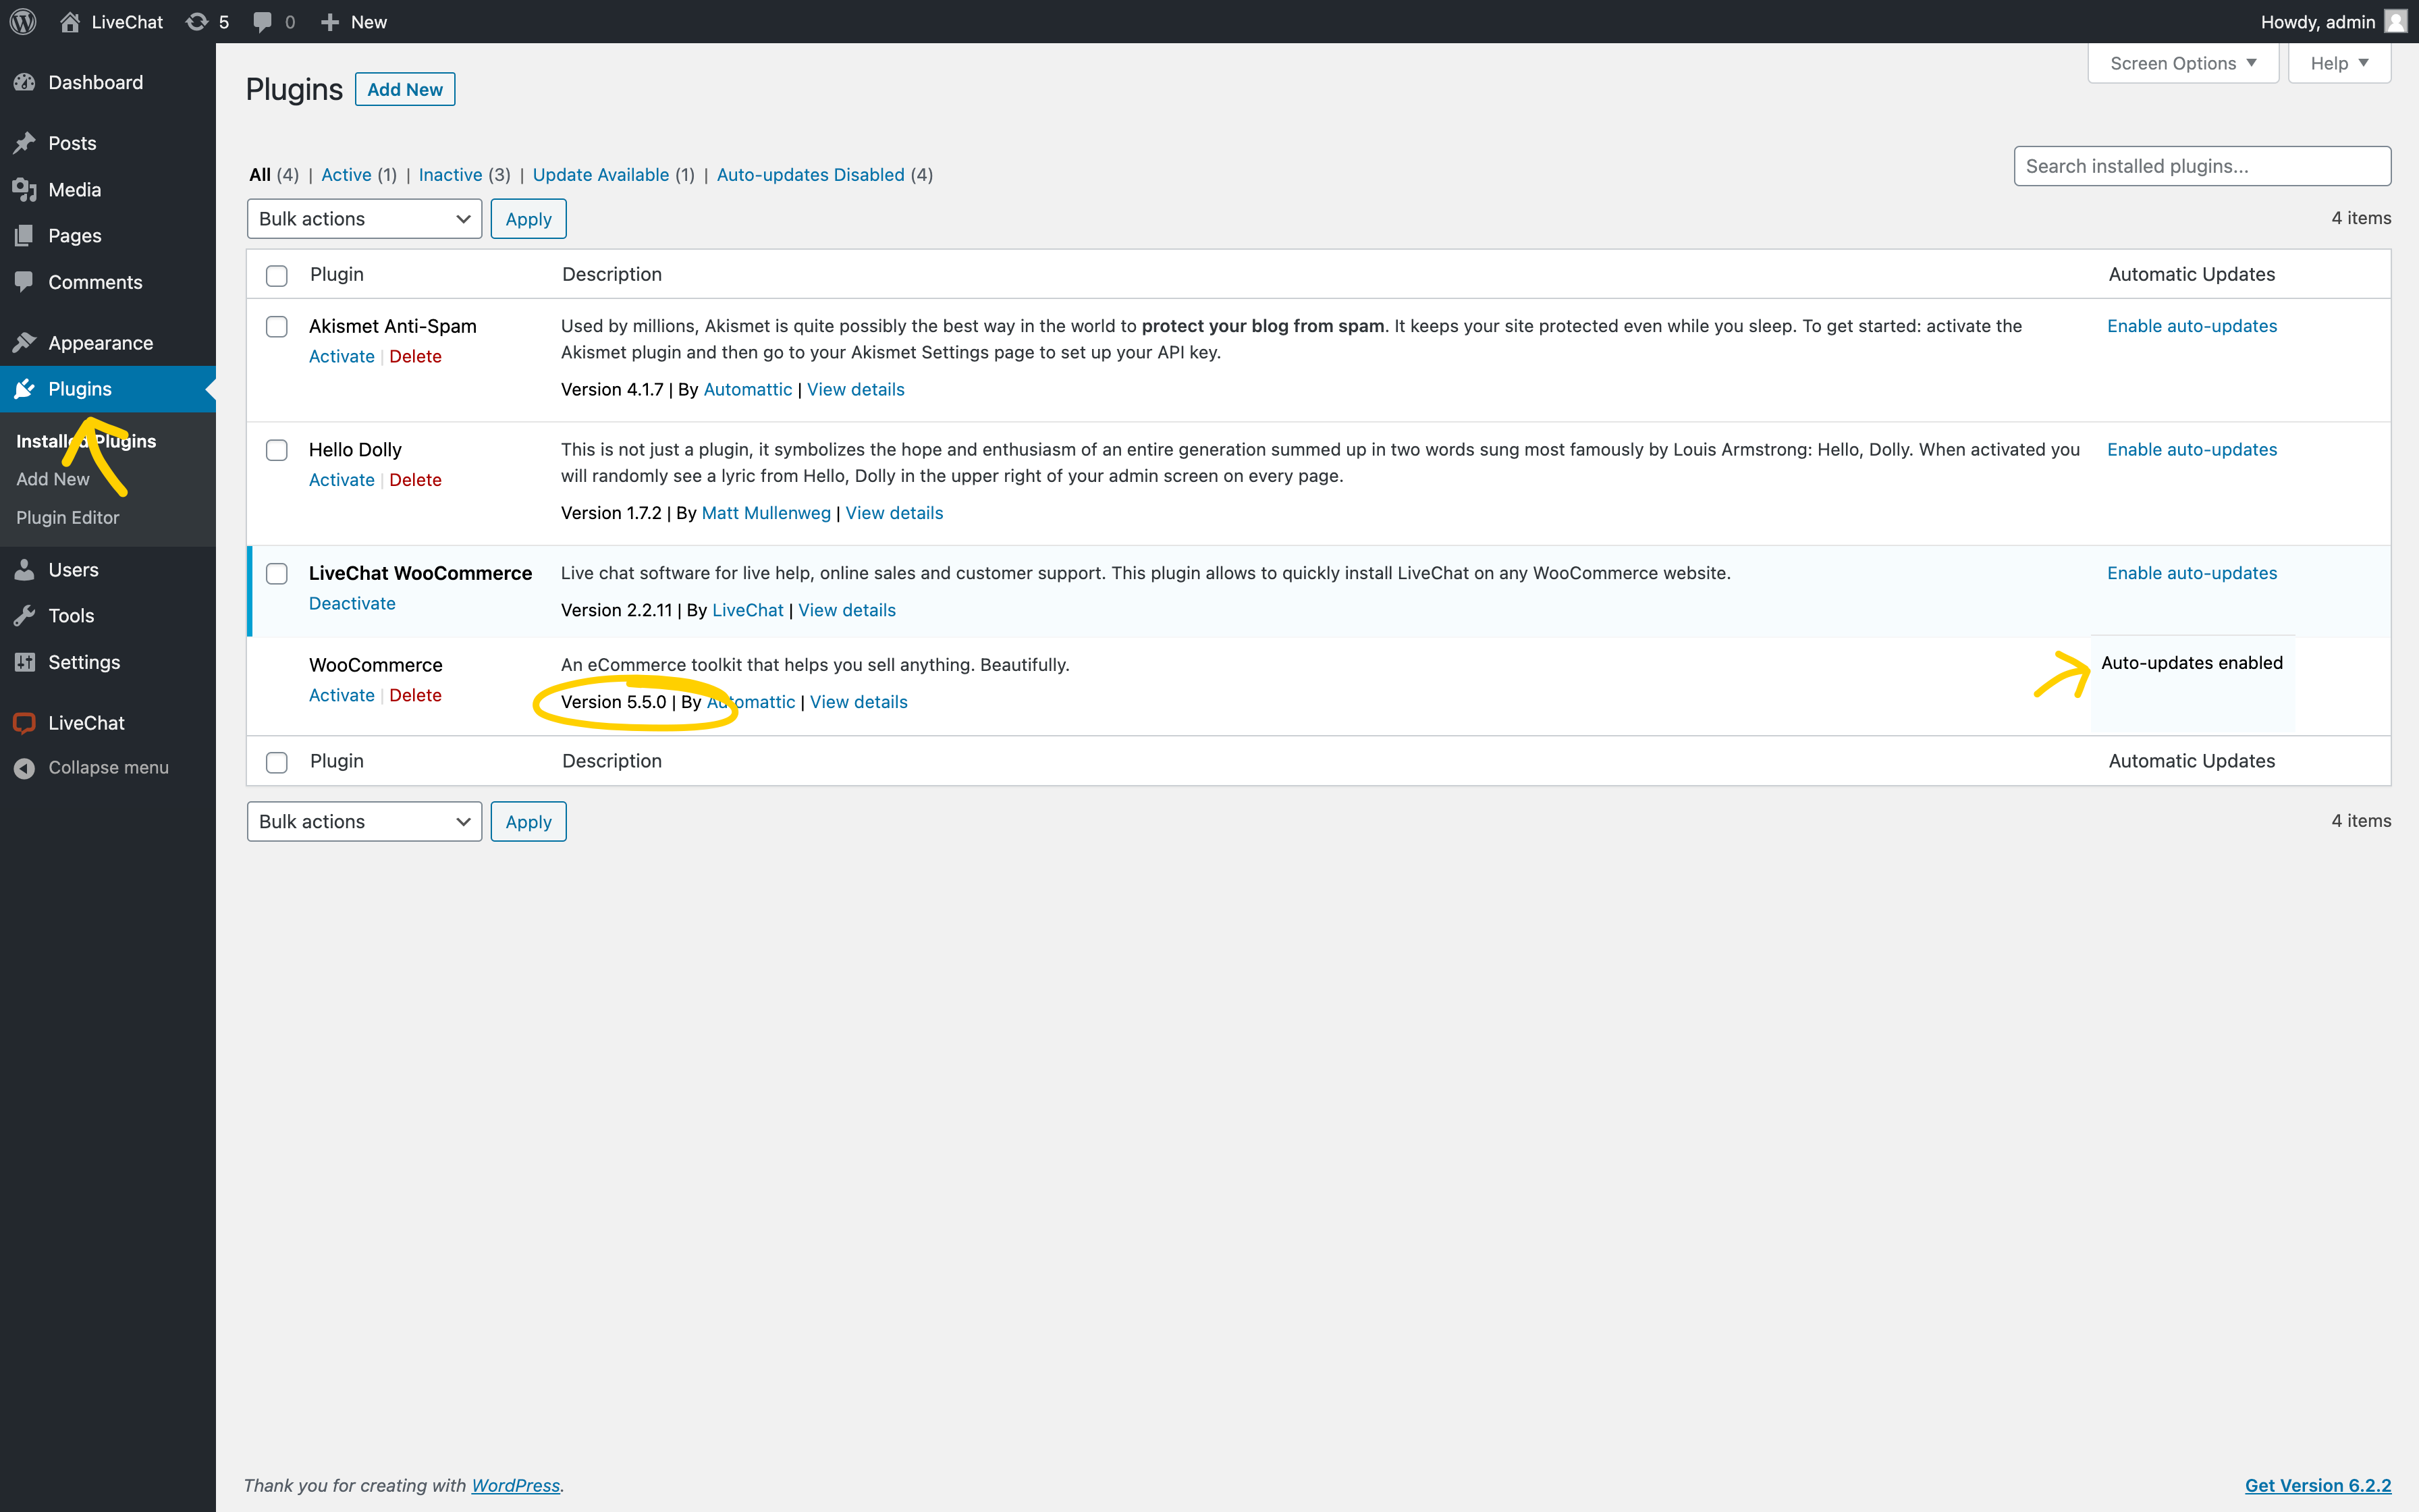Open the top Bulk actions dropdown

[x=364, y=219]
